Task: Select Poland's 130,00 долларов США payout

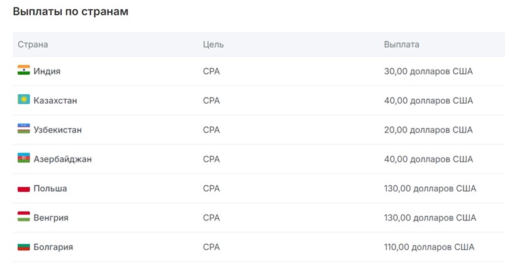Action: 430,188
